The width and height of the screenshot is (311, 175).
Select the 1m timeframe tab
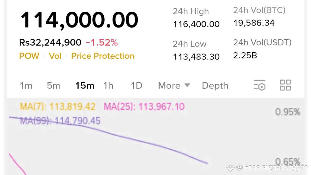(26, 86)
